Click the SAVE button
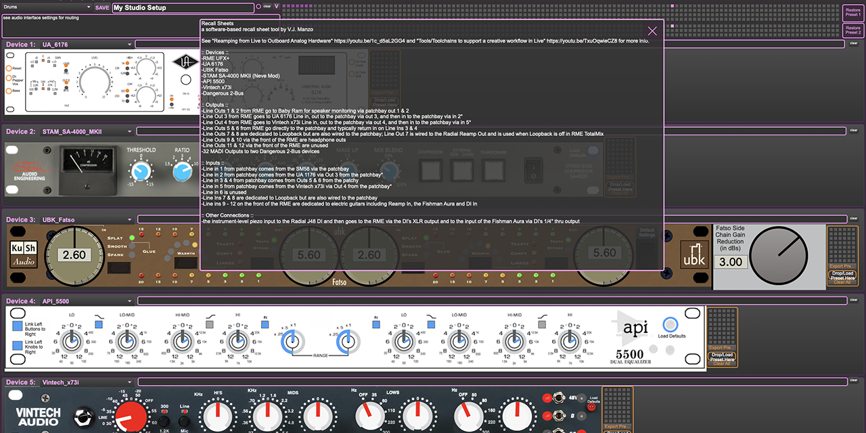The image size is (866, 433). (x=102, y=8)
